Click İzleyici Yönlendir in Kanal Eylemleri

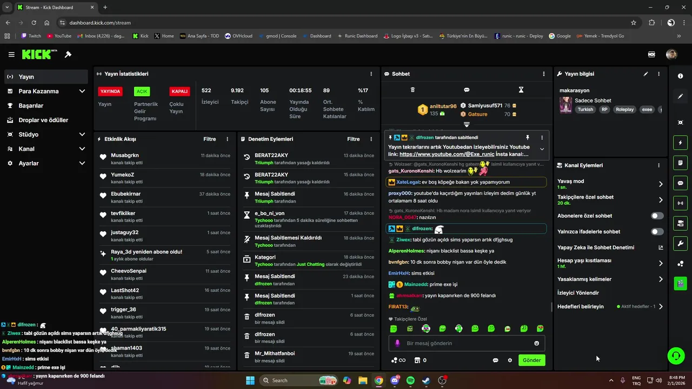click(x=578, y=293)
